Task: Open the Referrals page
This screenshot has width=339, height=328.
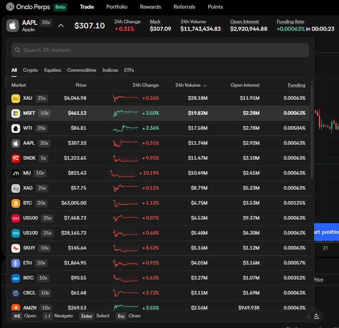Action: [x=184, y=7]
